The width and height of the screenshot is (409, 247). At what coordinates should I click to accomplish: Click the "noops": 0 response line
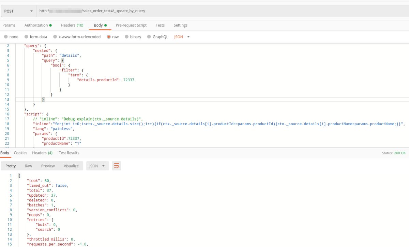pos(39,215)
